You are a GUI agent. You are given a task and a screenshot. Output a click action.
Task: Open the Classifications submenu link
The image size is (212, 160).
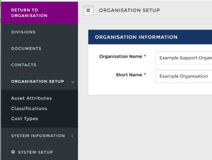pos(29,108)
